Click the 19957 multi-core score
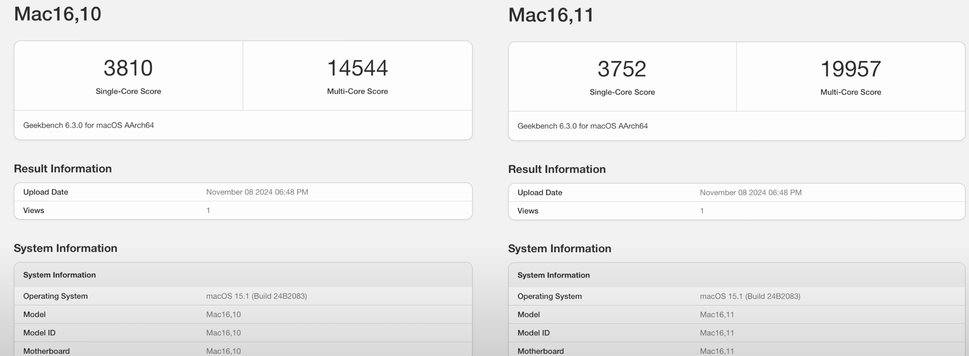This screenshot has height=356, width=969. (x=850, y=69)
